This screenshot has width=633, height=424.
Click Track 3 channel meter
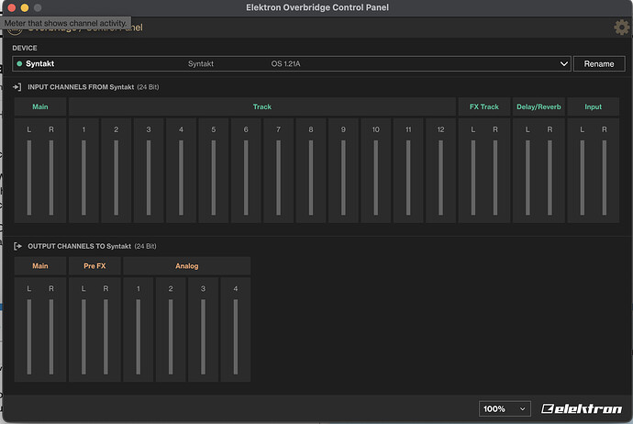pyautogui.click(x=149, y=178)
